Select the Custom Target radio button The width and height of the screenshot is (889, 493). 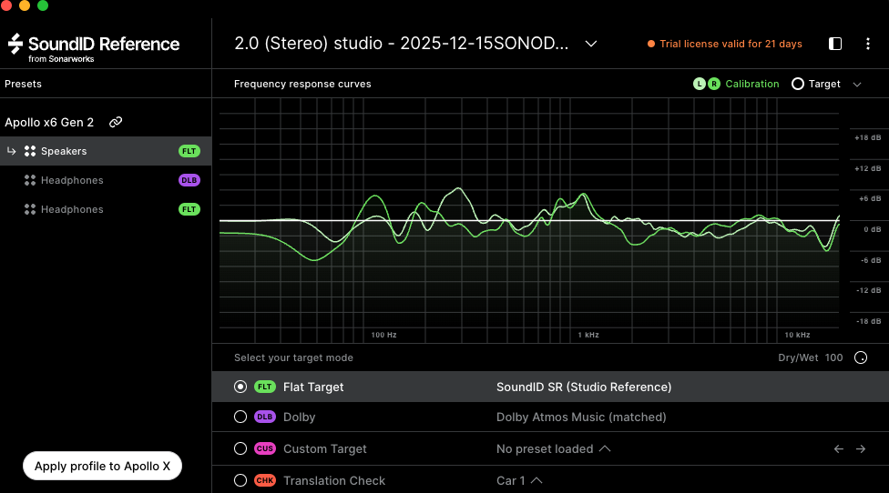tap(240, 448)
